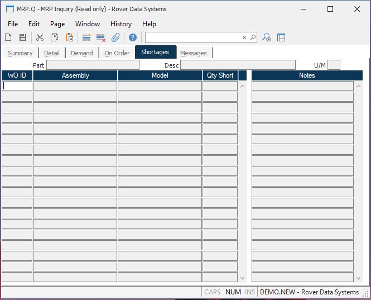The image size is (371, 300).
Task: Click the Save disk icon
Action: point(23,37)
